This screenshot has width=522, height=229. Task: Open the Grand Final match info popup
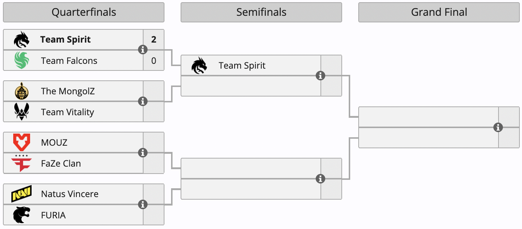[x=498, y=127]
